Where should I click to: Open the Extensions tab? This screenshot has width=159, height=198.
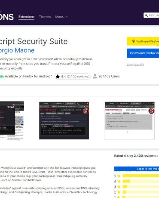coord(26,17)
